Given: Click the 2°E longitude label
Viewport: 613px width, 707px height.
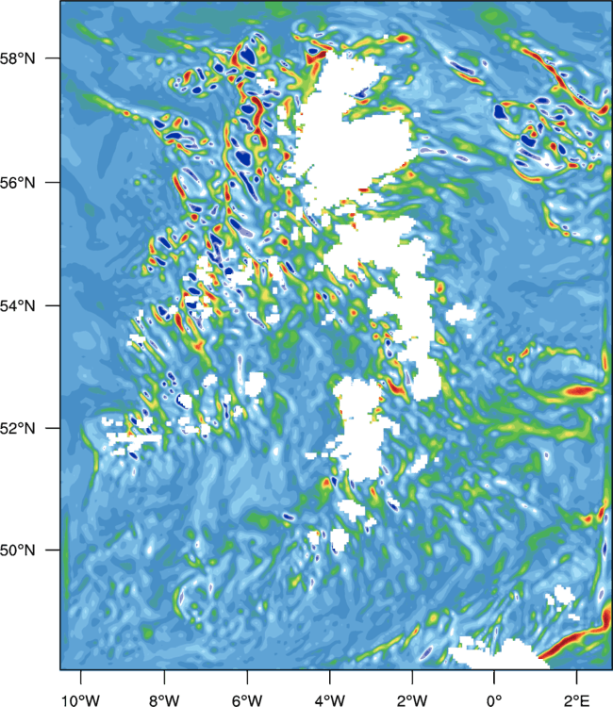Looking at the screenshot, I should [x=577, y=700].
